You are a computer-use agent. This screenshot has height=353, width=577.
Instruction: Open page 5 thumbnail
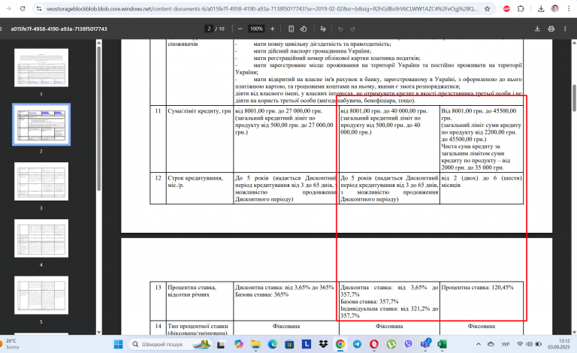point(41,295)
